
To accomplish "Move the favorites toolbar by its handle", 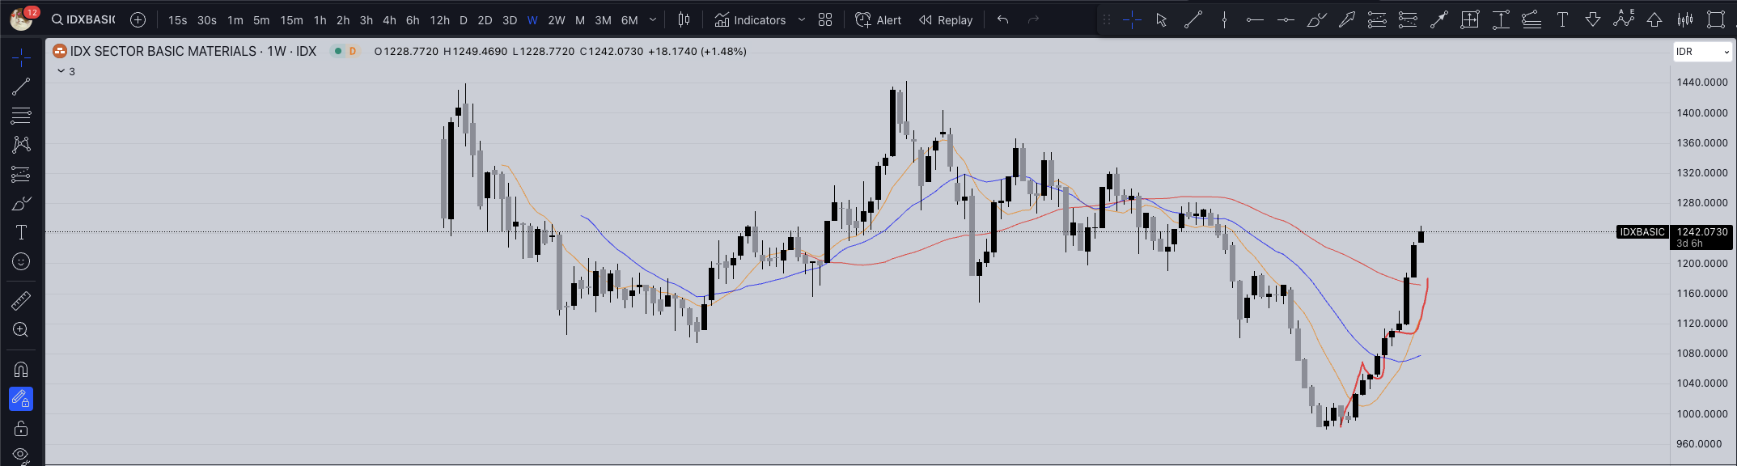I will coord(1107,20).
